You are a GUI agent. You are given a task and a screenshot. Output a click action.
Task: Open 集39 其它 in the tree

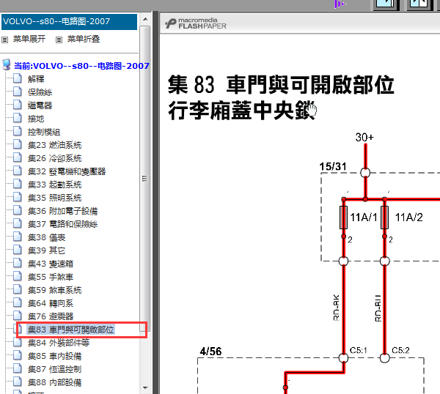[47, 250]
